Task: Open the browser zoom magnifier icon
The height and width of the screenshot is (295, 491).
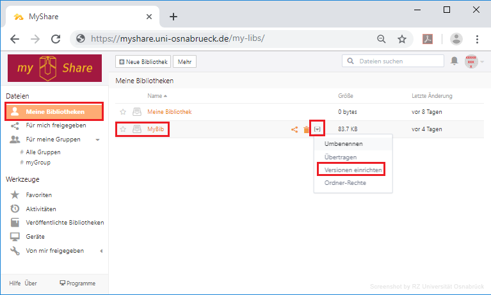Action: 381,39
